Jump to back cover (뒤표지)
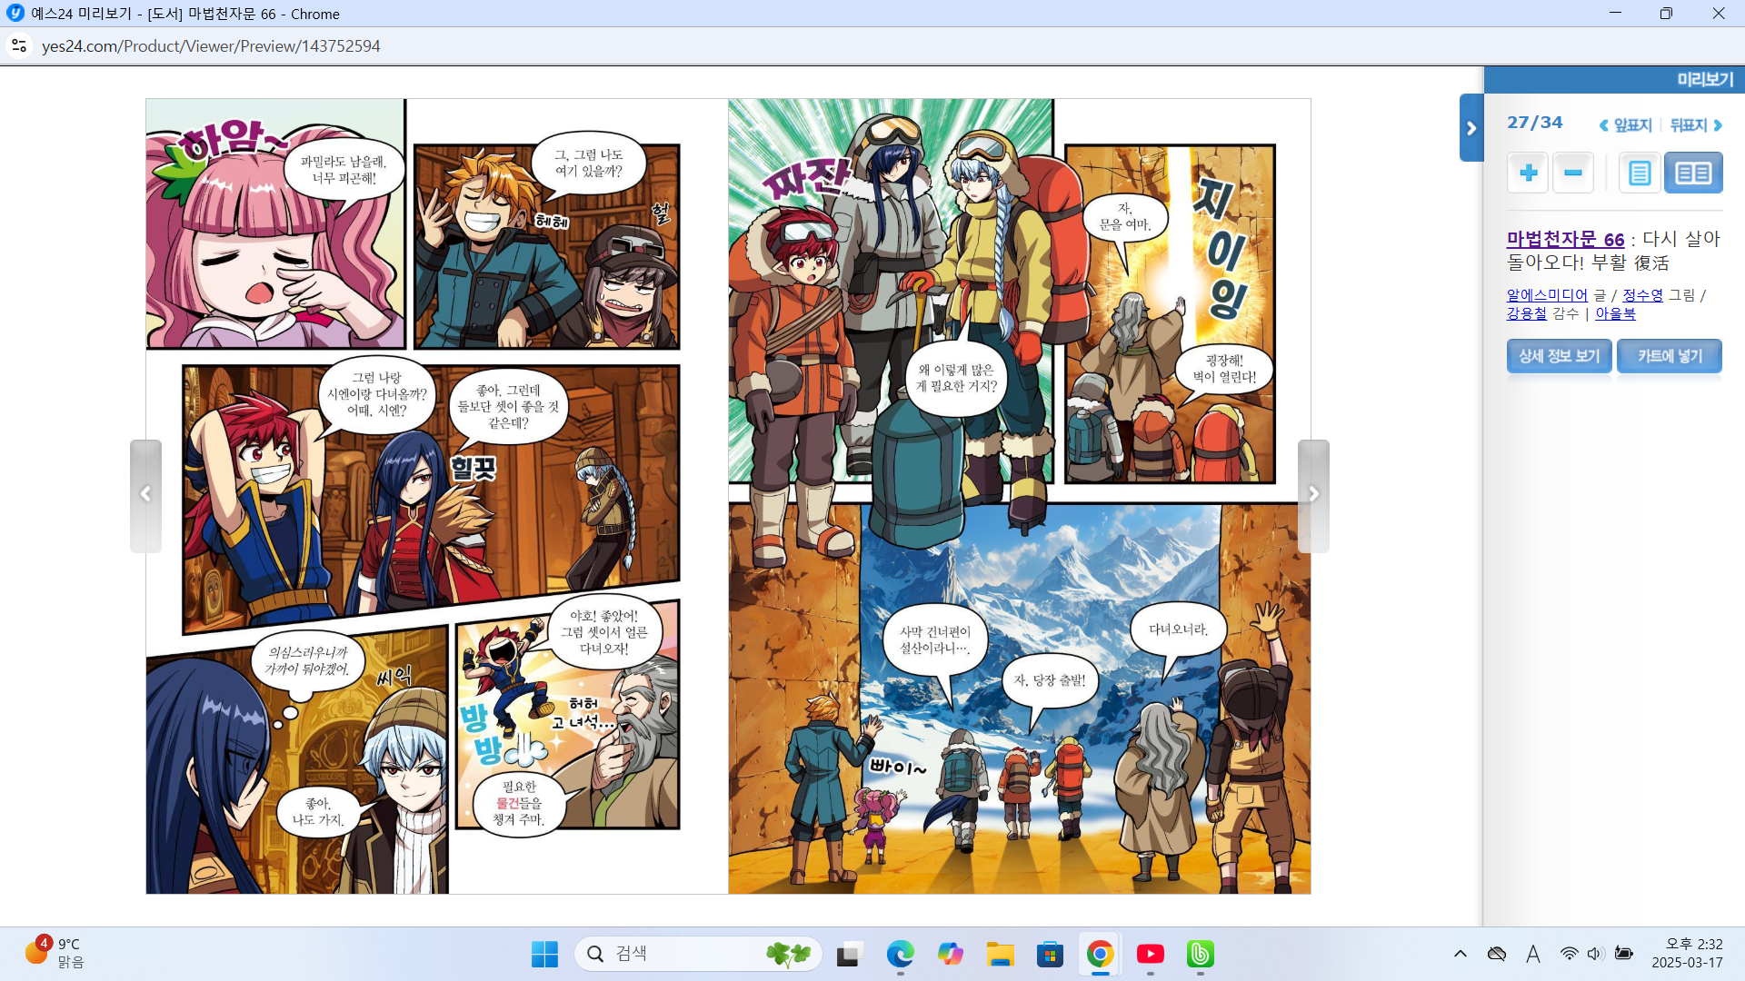This screenshot has width=1745, height=981. [1695, 125]
